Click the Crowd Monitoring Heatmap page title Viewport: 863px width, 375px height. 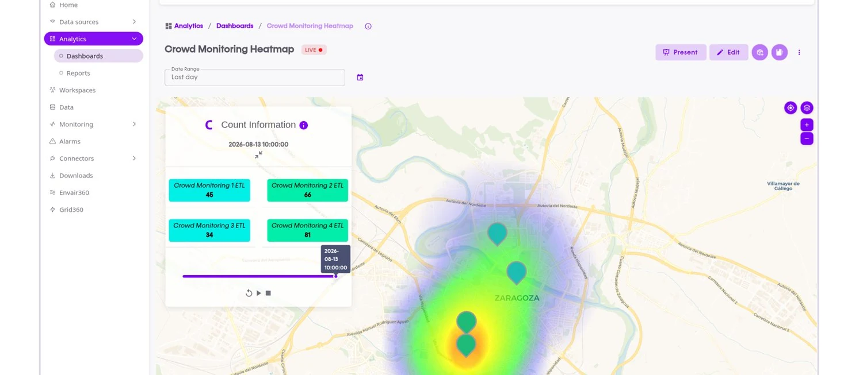230,49
